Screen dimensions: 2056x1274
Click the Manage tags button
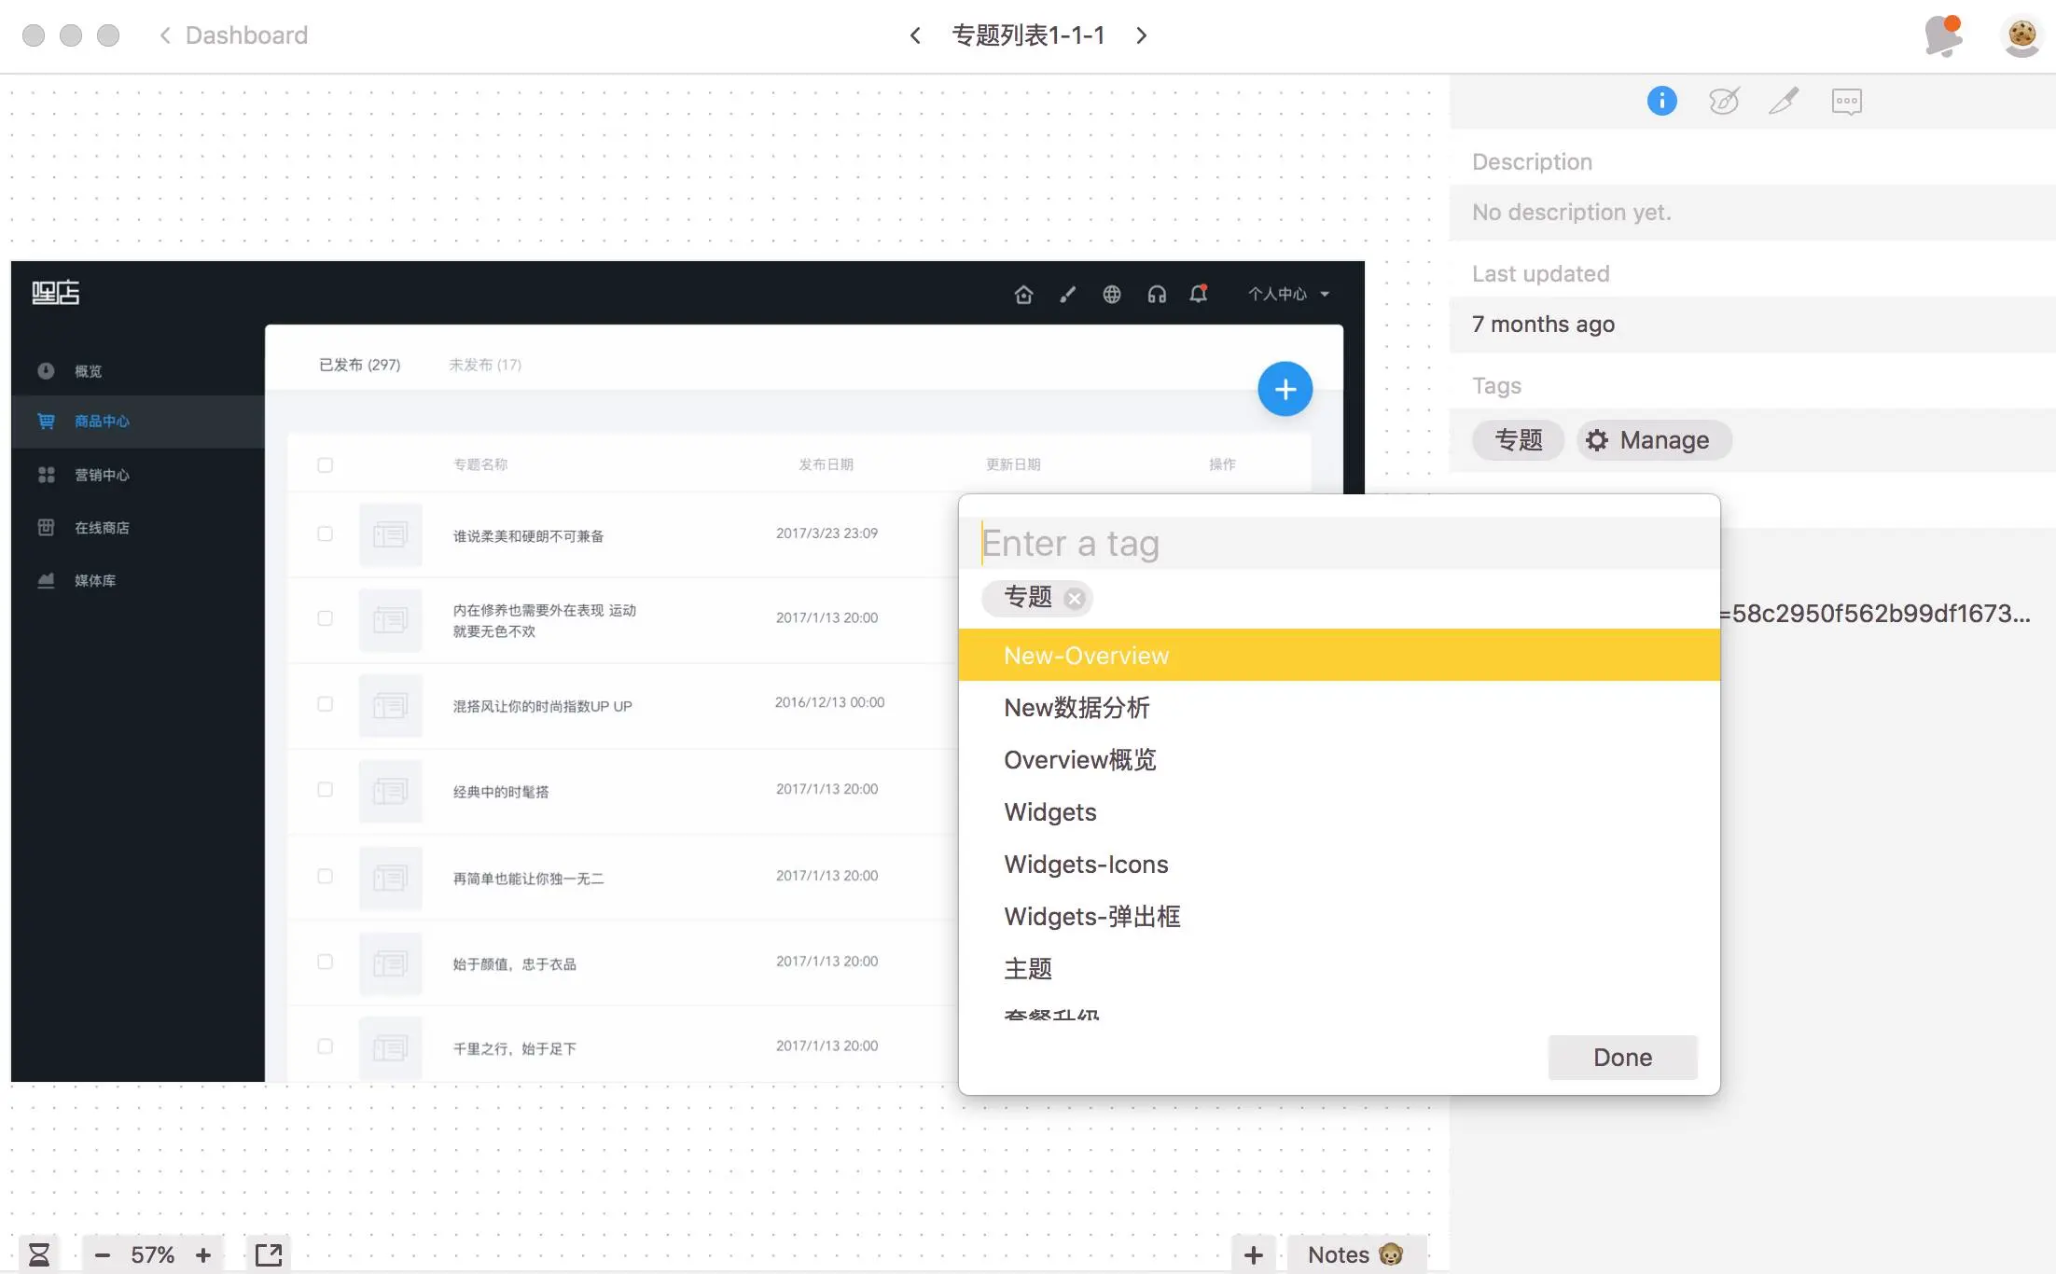point(1653,440)
